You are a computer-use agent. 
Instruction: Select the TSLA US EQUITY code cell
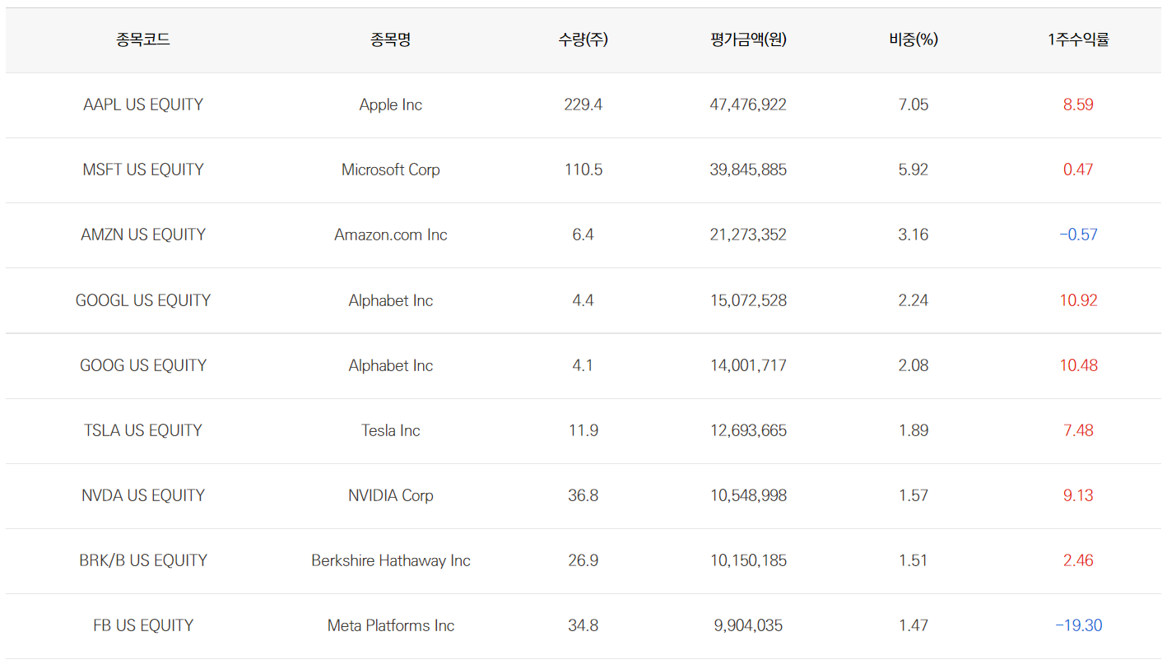click(x=143, y=430)
